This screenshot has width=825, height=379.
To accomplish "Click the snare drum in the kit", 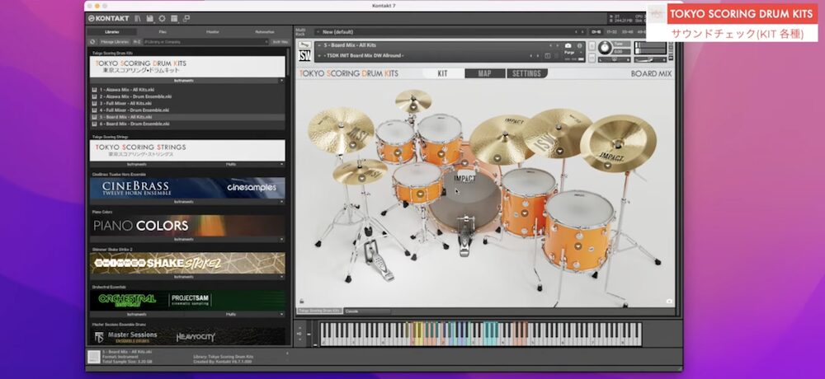I will [x=418, y=182].
